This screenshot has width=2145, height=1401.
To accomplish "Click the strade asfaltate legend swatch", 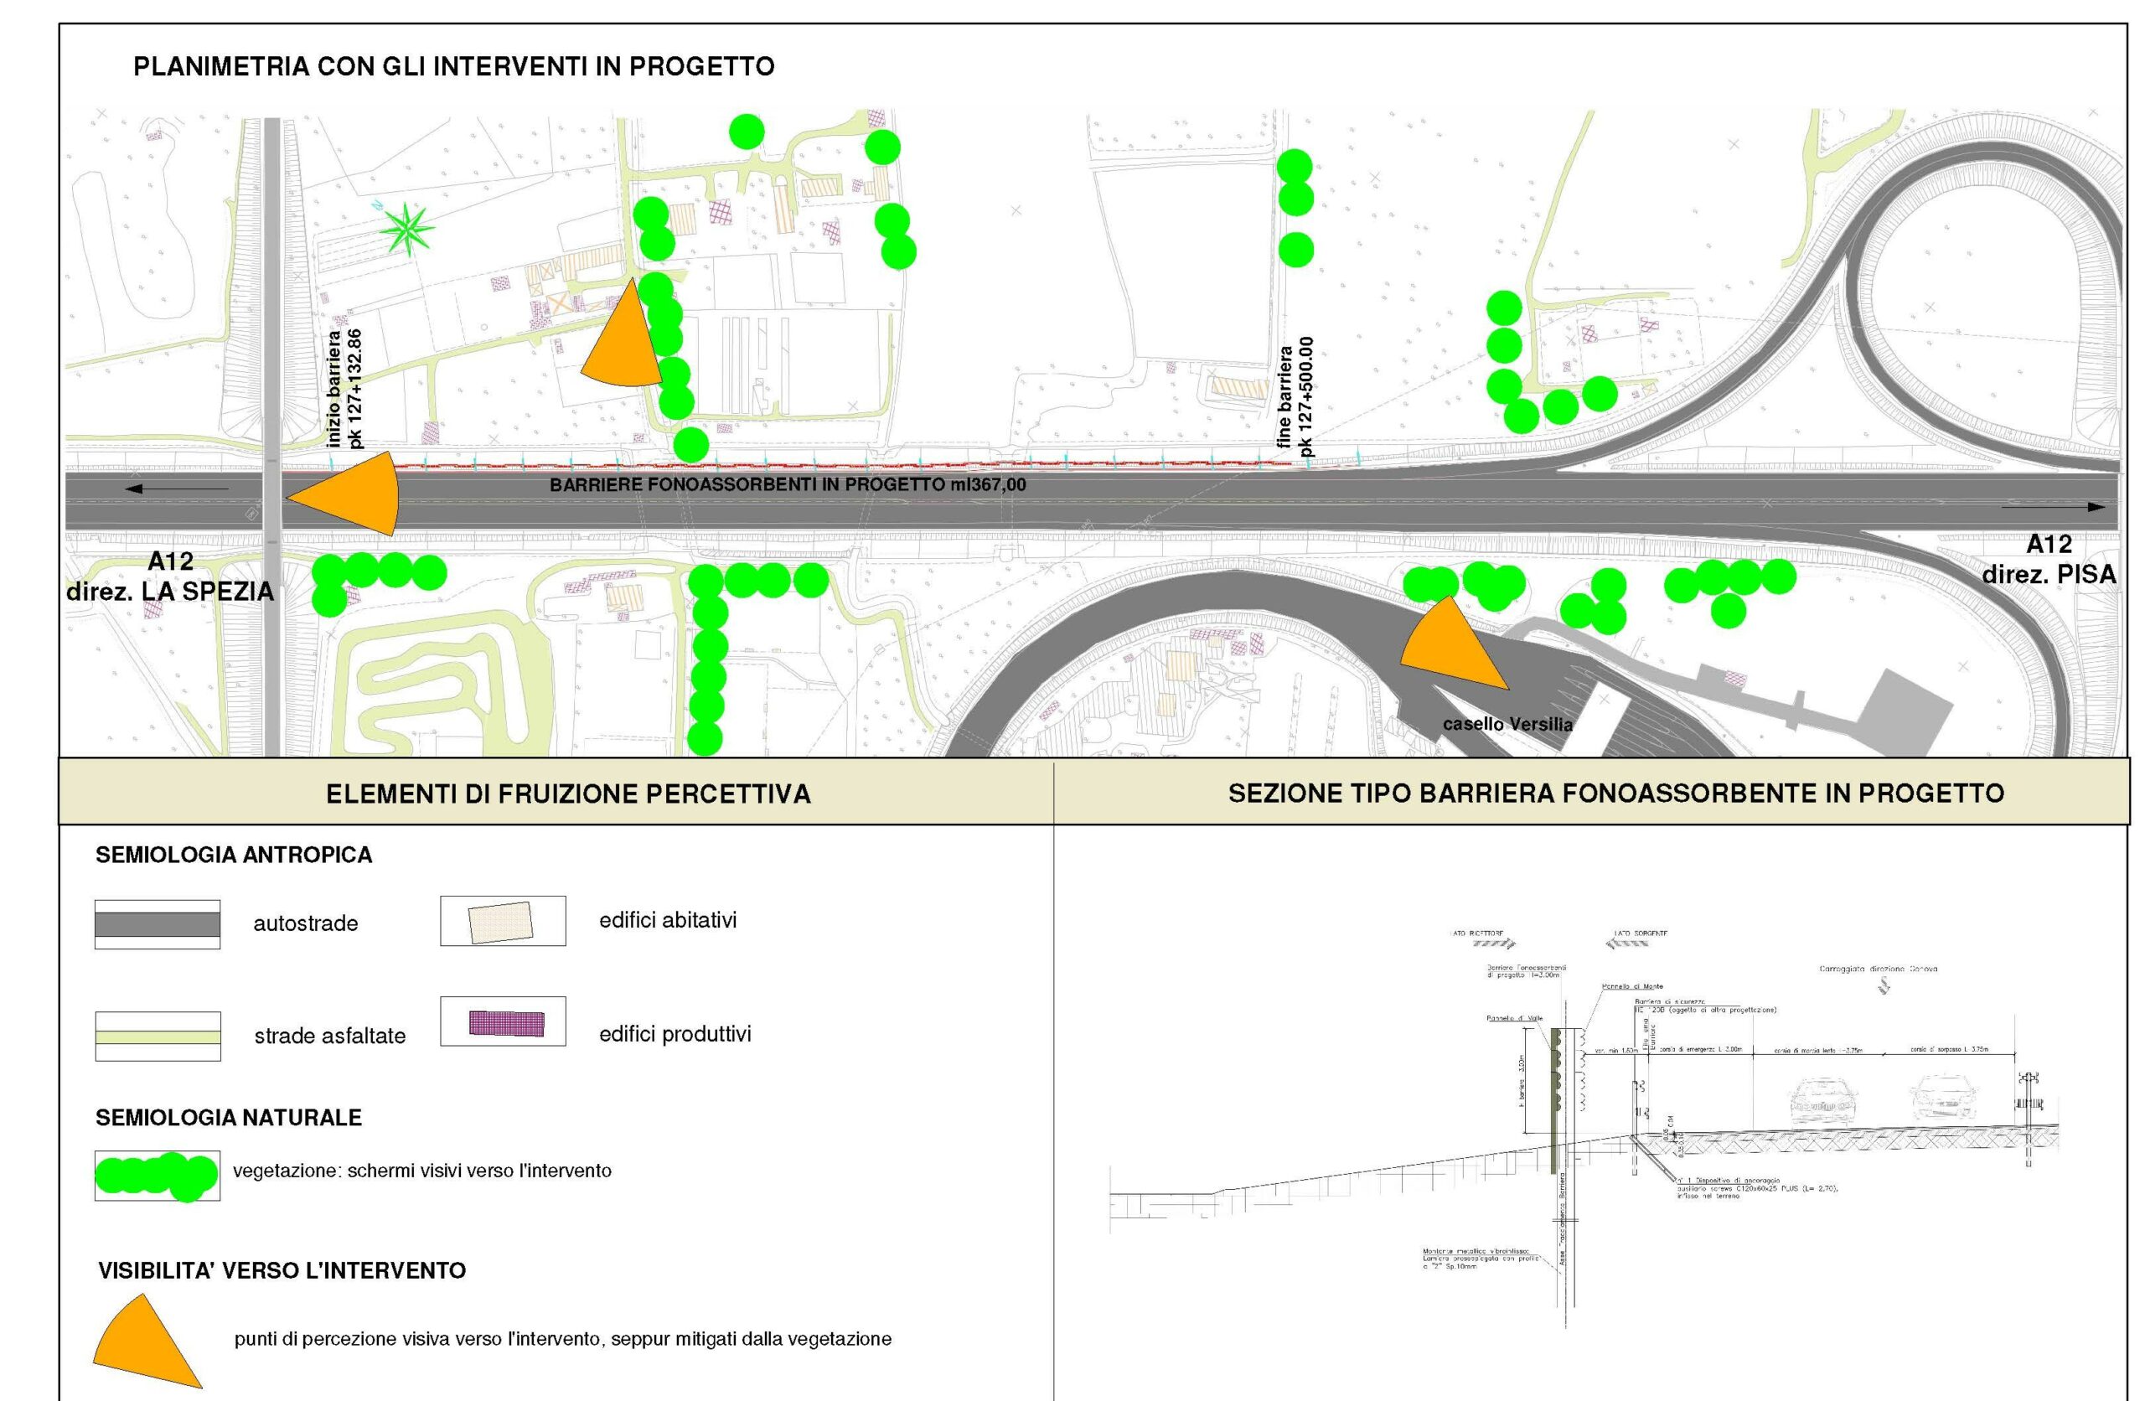I will click(x=158, y=1037).
